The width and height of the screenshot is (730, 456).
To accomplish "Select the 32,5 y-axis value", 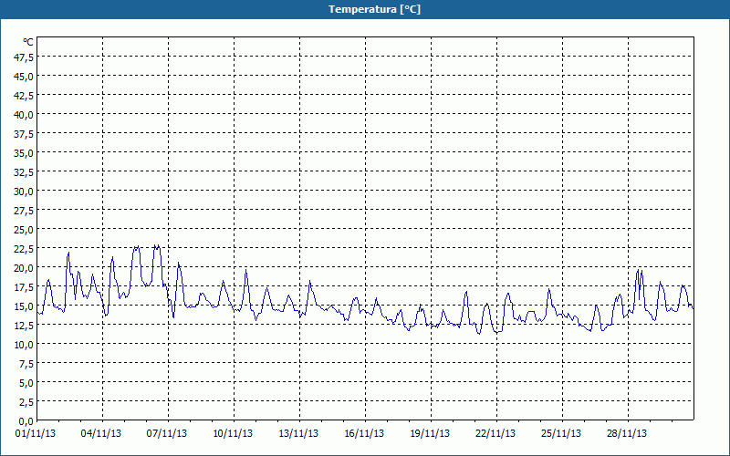I will [x=25, y=172].
